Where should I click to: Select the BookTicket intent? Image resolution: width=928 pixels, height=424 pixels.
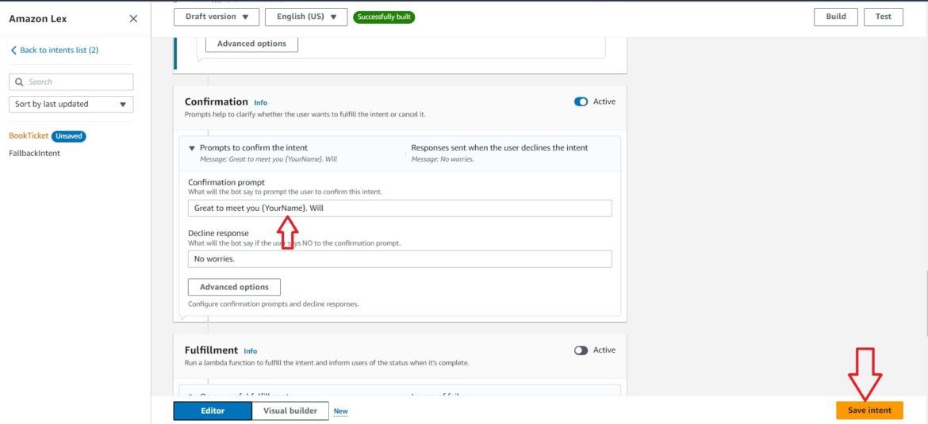pyautogui.click(x=28, y=136)
